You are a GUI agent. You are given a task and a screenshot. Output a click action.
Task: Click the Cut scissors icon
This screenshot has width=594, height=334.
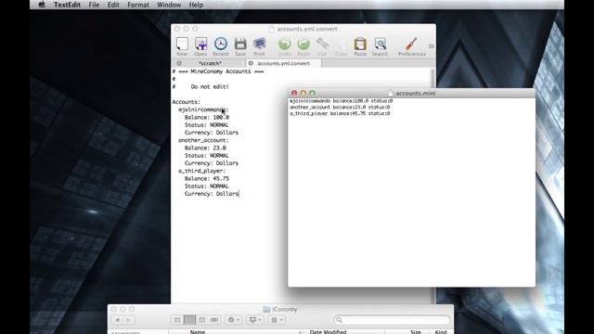tap(322, 44)
